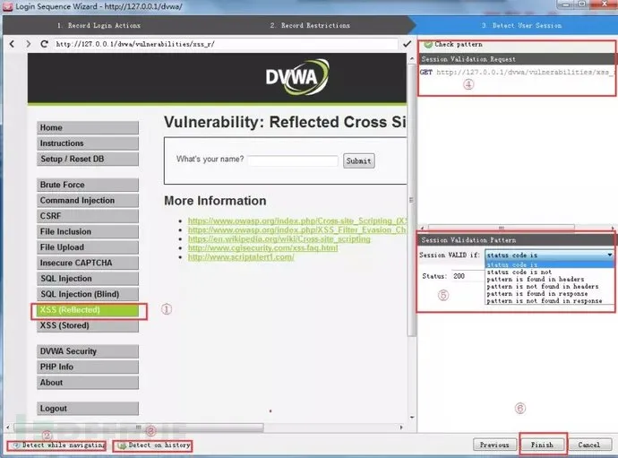Click the browser vertical scrollbar up arrow
The height and width of the screenshot is (458, 618).
[412, 59]
